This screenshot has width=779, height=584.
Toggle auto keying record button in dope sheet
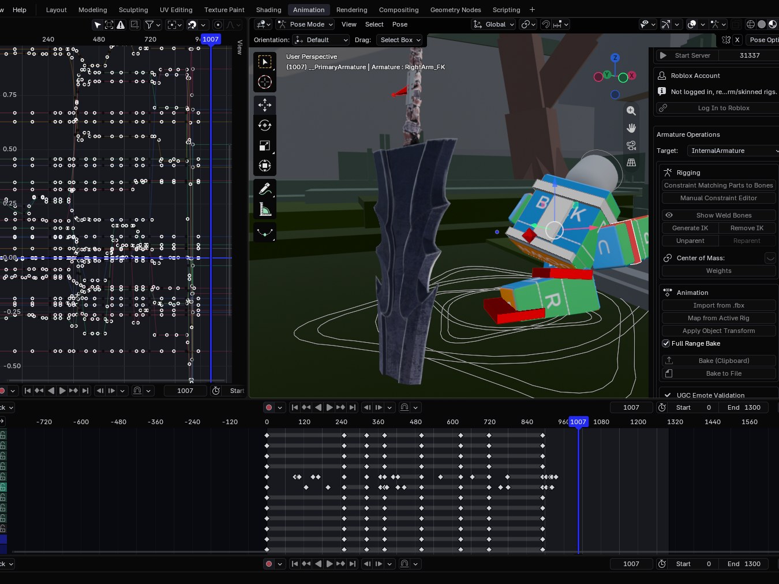269,407
